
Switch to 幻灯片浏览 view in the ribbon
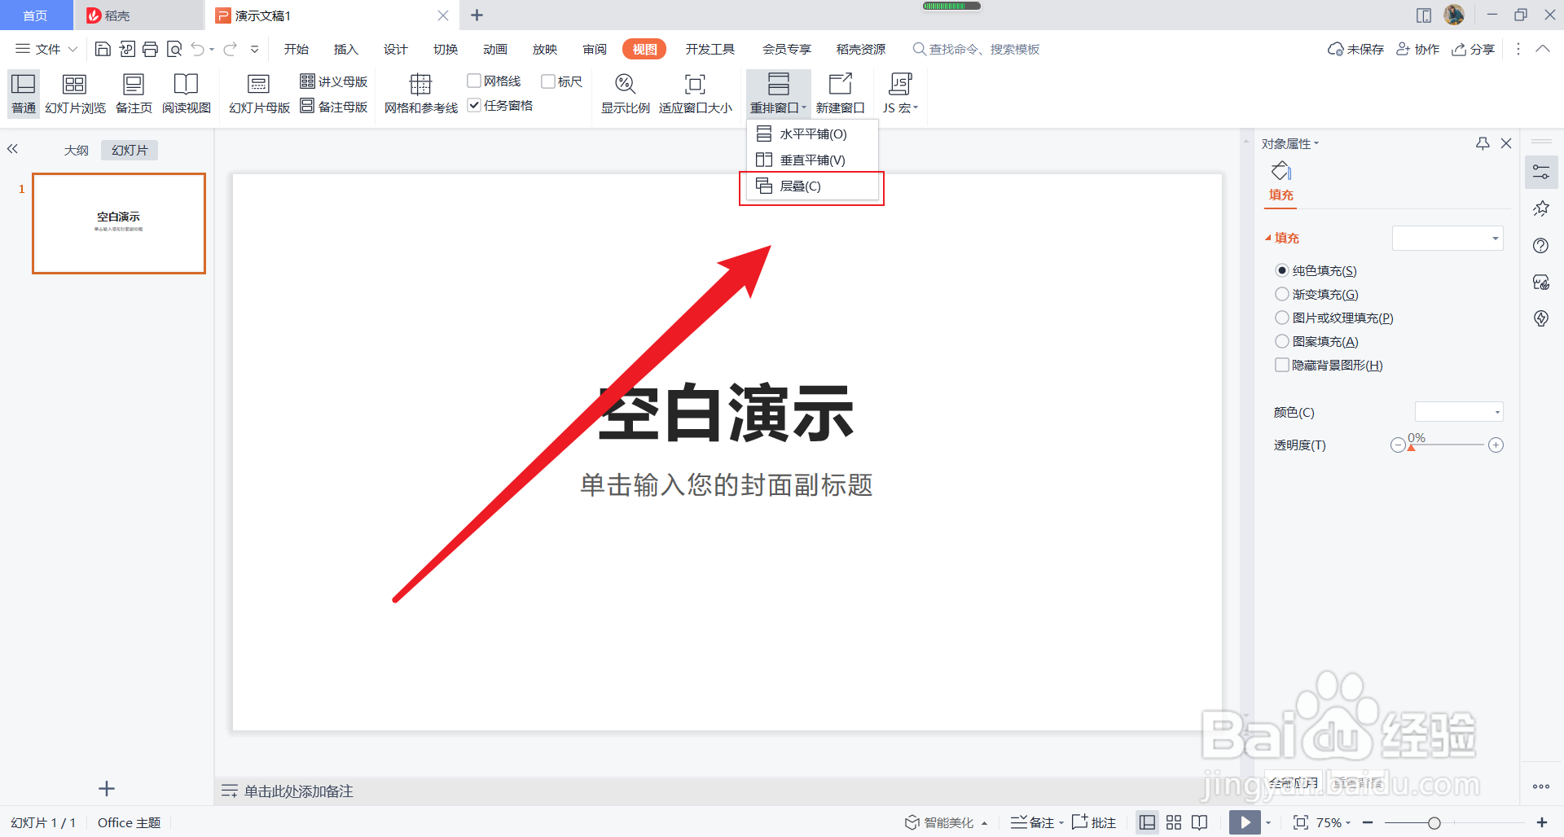point(74,92)
